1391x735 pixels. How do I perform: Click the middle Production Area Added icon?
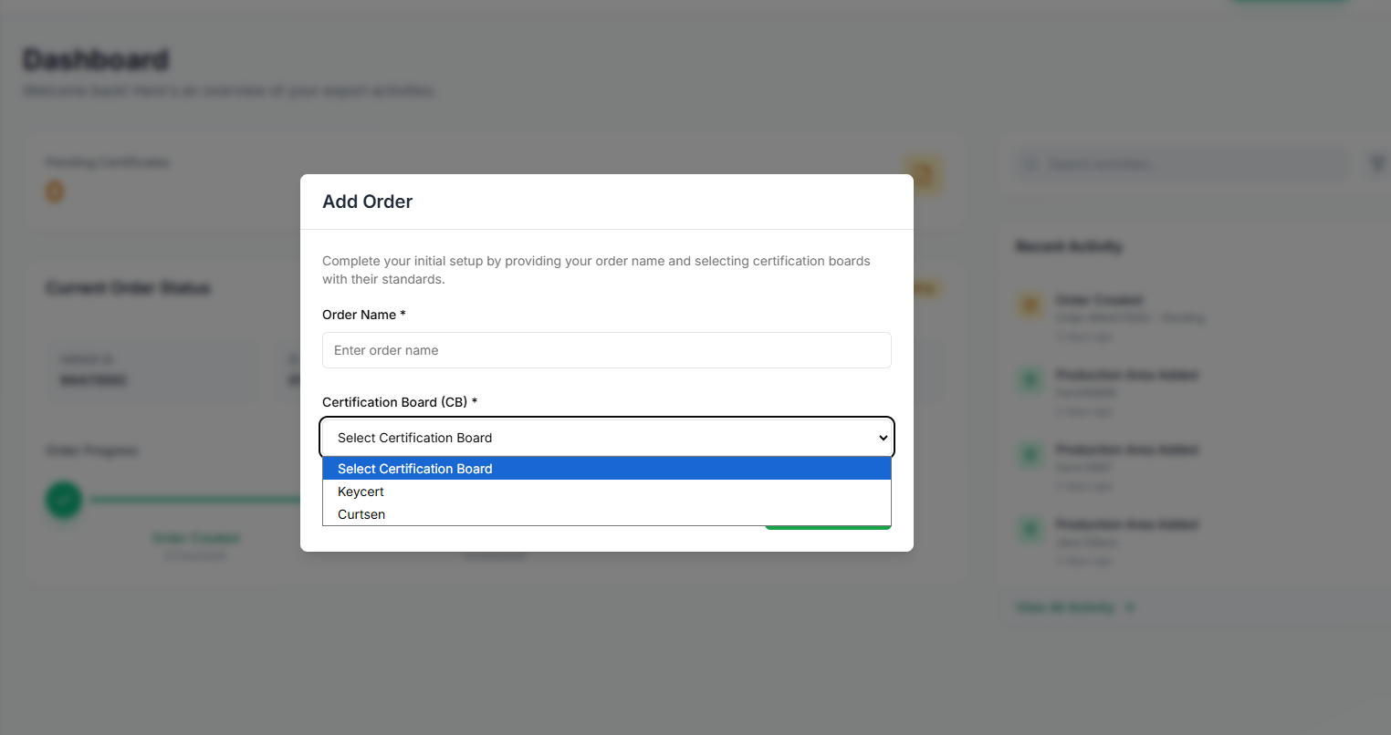click(1030, 455)
